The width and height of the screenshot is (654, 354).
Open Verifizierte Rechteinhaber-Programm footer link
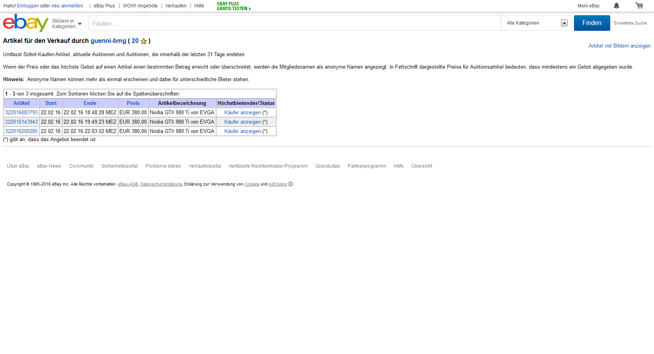(x=268, y=166)
